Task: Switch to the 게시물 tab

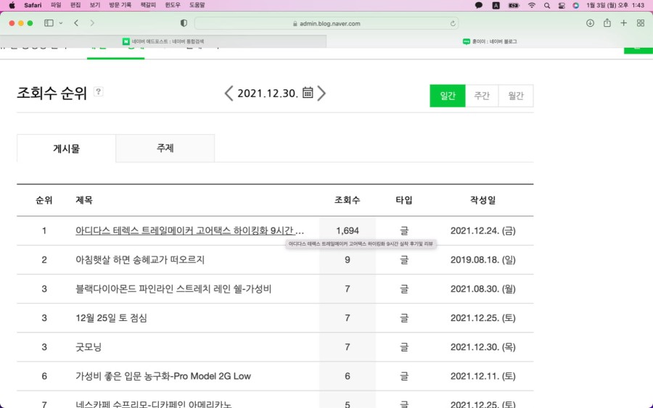Action: [x=66, y=148]
